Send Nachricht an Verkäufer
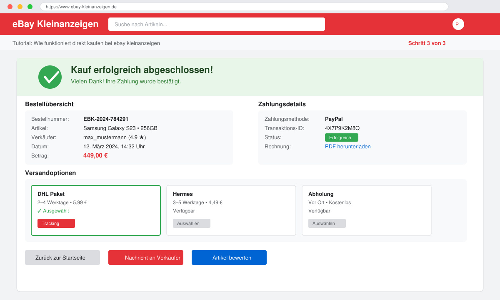Screen dimensions: 500x300 pos(146,257)
